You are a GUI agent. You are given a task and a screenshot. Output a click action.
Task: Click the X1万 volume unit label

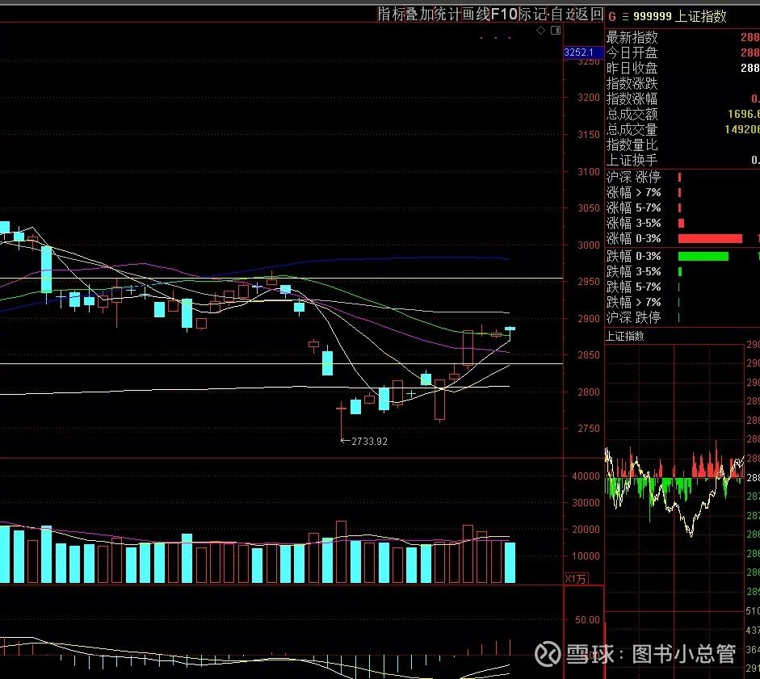[x=575, y=579]
